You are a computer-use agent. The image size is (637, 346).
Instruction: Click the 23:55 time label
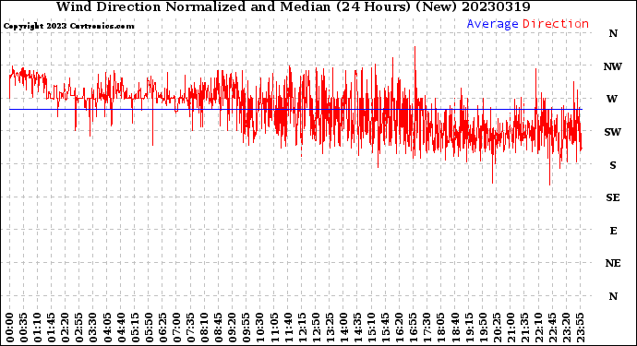point(580,328)
